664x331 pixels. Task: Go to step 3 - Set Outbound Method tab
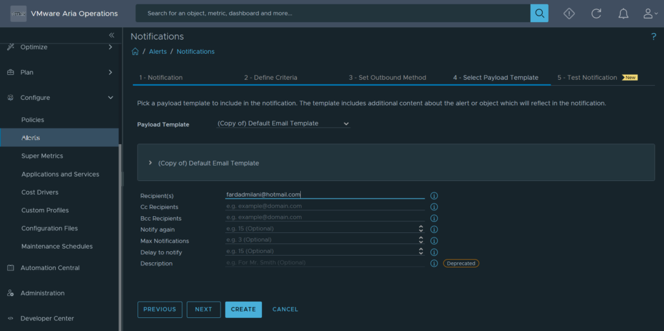point(388,78)
